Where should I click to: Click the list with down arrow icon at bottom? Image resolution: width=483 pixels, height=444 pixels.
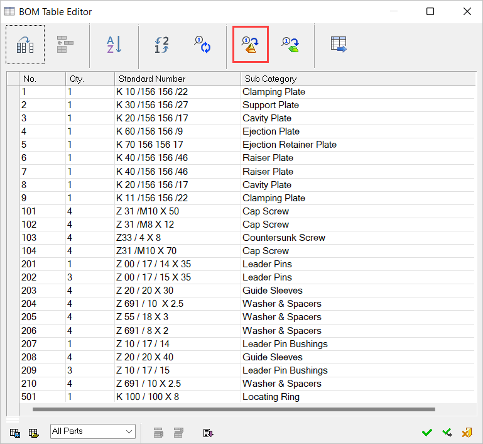tap(208, 432)
